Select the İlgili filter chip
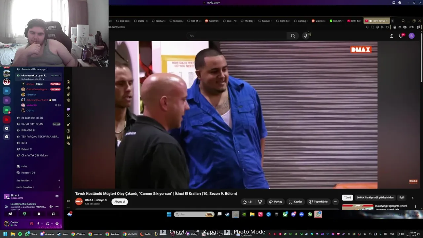The image size is (423, 238). [402, 197]
